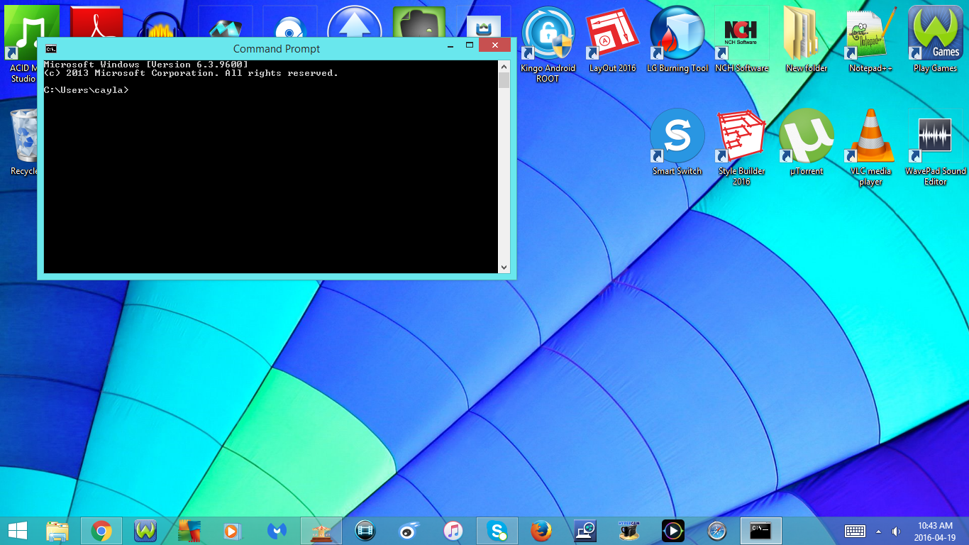Image resolution: width=969 pixels, height=545 pixels.
Task: Minimize the Command Prompt window
Action: coord(450,45)
